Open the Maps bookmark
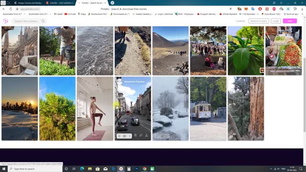Screen dimensions: 306x172 tap(82, 14)
